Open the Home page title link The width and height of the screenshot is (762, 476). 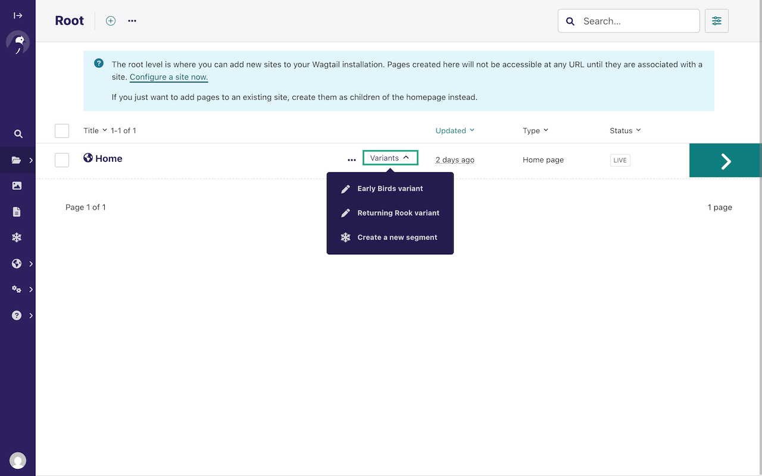coord(108,158)
